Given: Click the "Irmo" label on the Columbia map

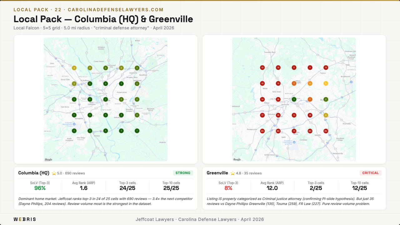Looking at the screenshot, I should coord(52,63).
